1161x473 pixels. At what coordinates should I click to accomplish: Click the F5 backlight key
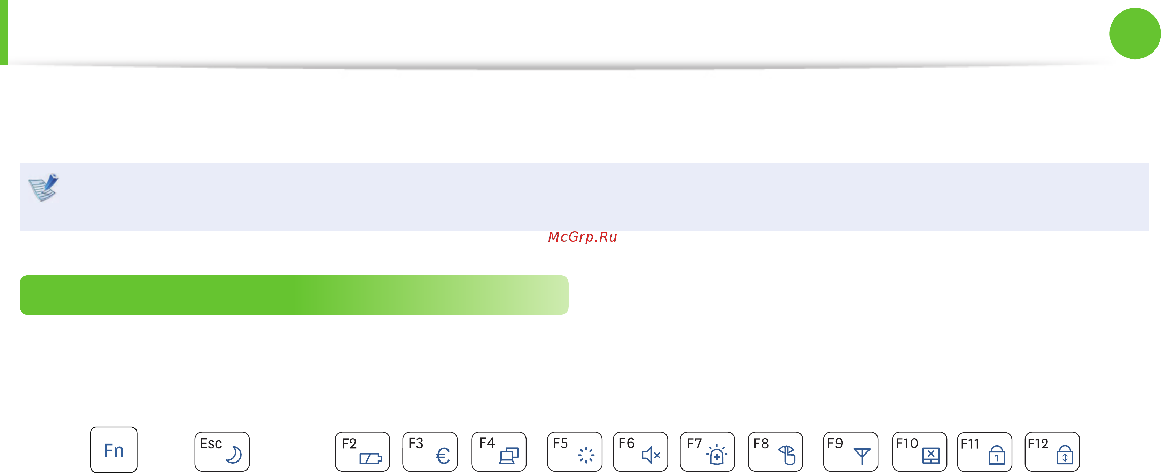pos(575,451)
